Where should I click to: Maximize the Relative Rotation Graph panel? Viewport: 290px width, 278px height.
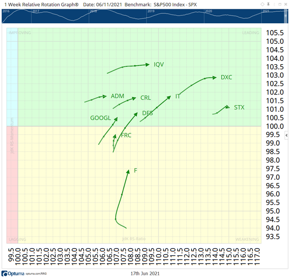coord(280,4)
